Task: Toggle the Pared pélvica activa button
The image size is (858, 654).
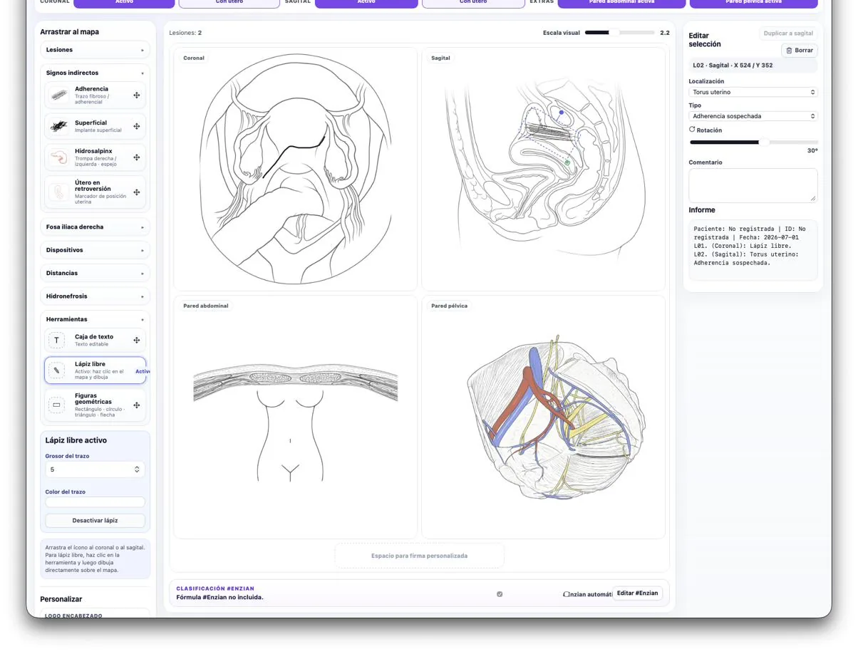Action: 753,3
